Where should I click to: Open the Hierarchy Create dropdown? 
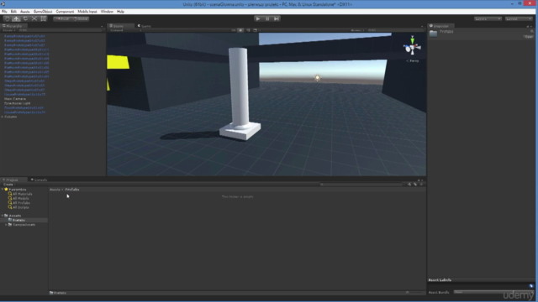[9, 30]
